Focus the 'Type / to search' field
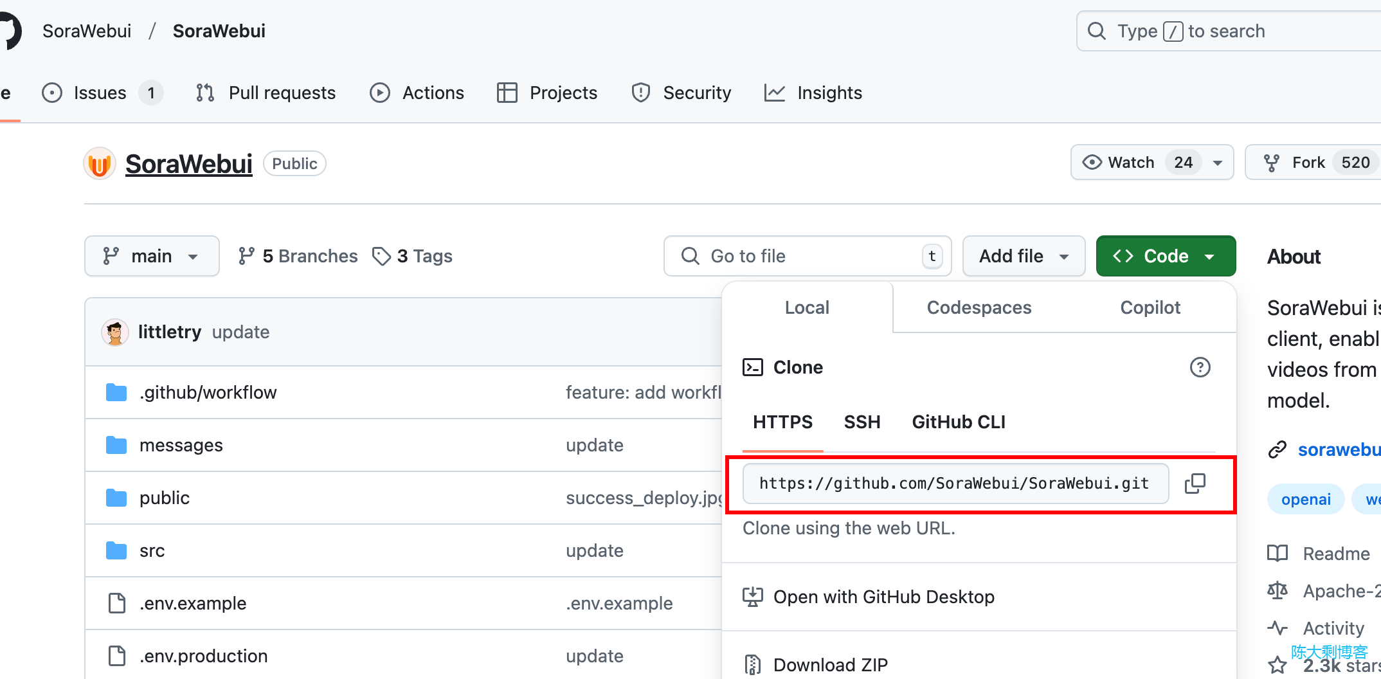Image resolution: width=1381 pixels, height=679 pixels. [x=1229, y=31]
